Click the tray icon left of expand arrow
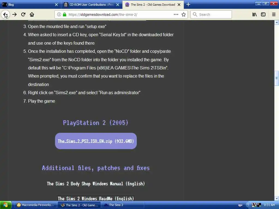Image resolution: width=279 pixels, height=209 pixels. pos(240,205)
